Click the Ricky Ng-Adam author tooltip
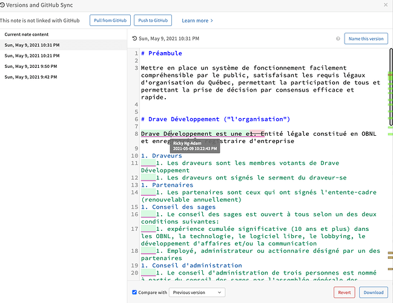393x303 pixels. pyautogui.click(x=195, y=146)
